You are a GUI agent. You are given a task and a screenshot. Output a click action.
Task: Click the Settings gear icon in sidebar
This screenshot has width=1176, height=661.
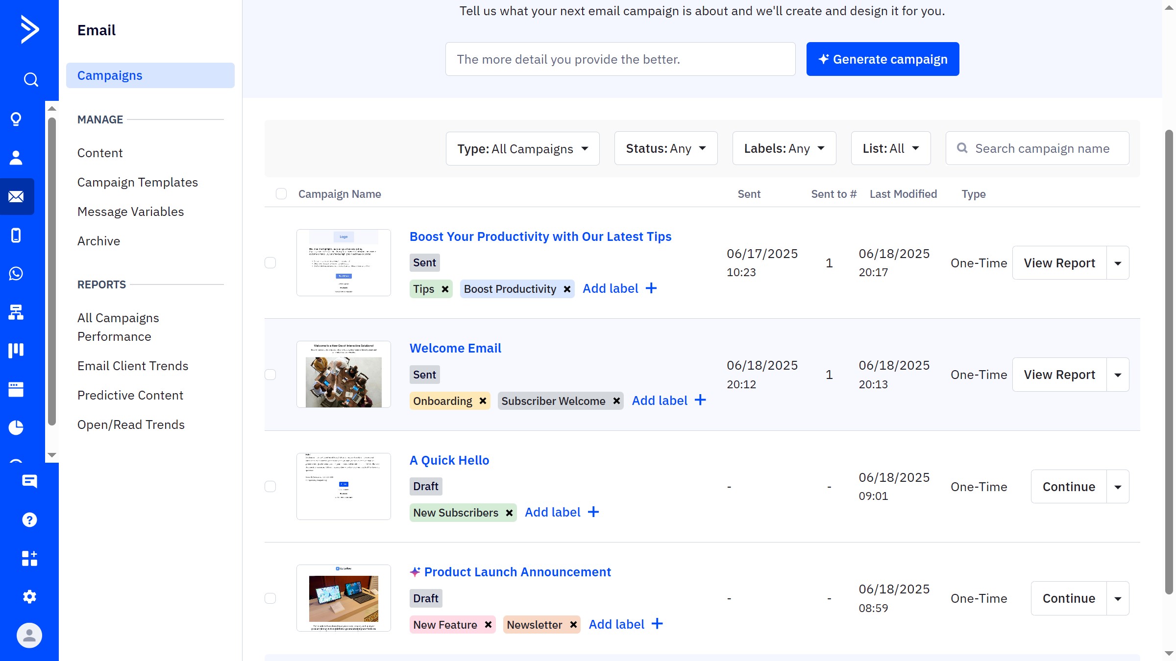[29, 596]
